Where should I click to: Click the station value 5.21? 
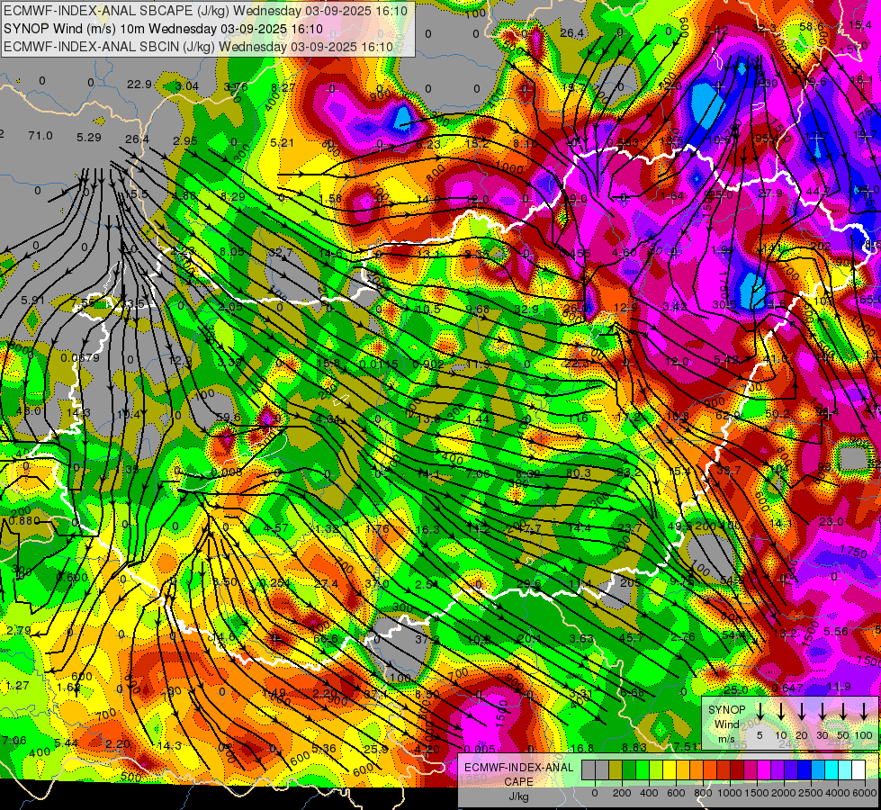click(x=282, y=143)
